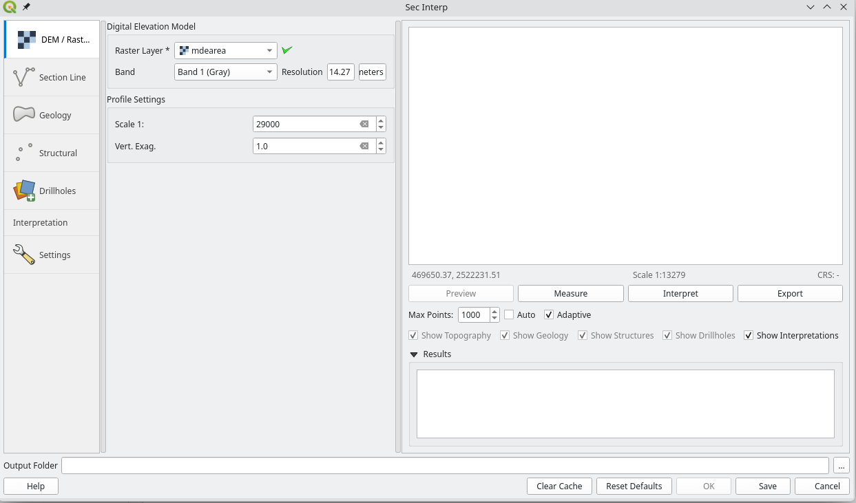This screenshot has height=503, width=856.
Task: Open Section Line page via its line icon
Action: [23, 77]
